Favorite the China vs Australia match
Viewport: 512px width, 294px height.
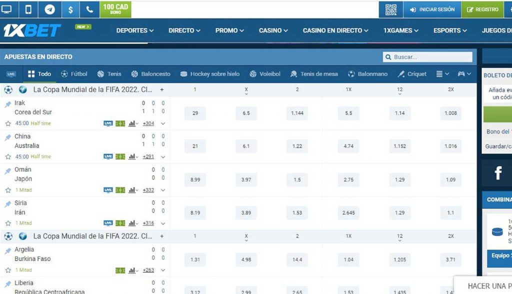(x=8, y=157)
